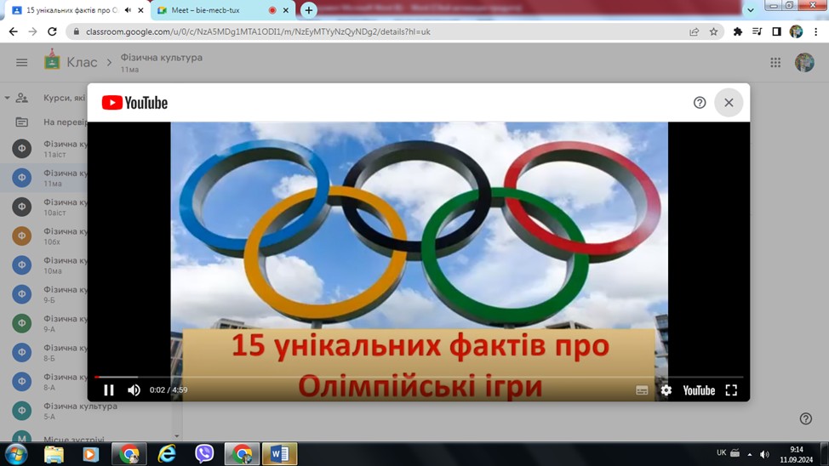This screenshot has width=829, height=466.
Task: Select Фізична культура 8-Б class
Action: click(x=44, y=352)
